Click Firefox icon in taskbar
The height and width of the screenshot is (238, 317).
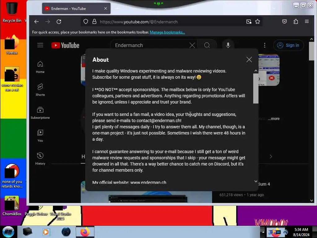(x=85, y=232)
